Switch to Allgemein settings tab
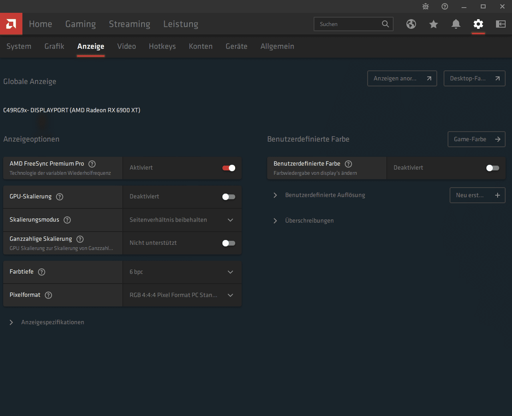 [x=277, y=46]
